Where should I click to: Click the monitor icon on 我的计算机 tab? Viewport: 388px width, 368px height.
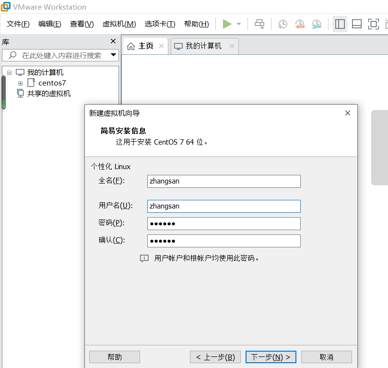pyautogui.click(x=178, y=46)
